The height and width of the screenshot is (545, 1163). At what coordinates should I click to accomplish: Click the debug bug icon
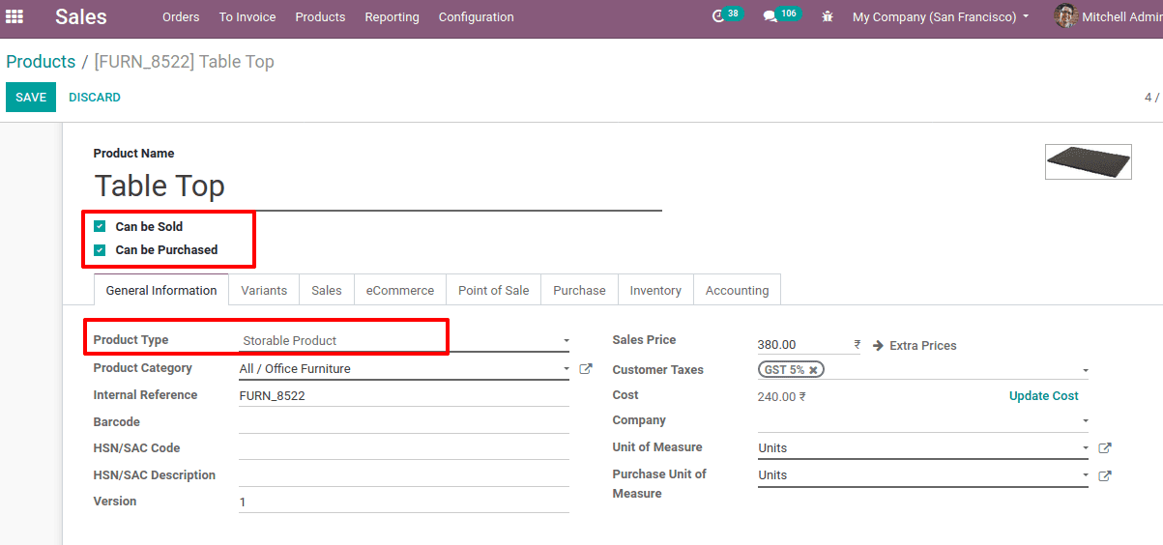827,16
